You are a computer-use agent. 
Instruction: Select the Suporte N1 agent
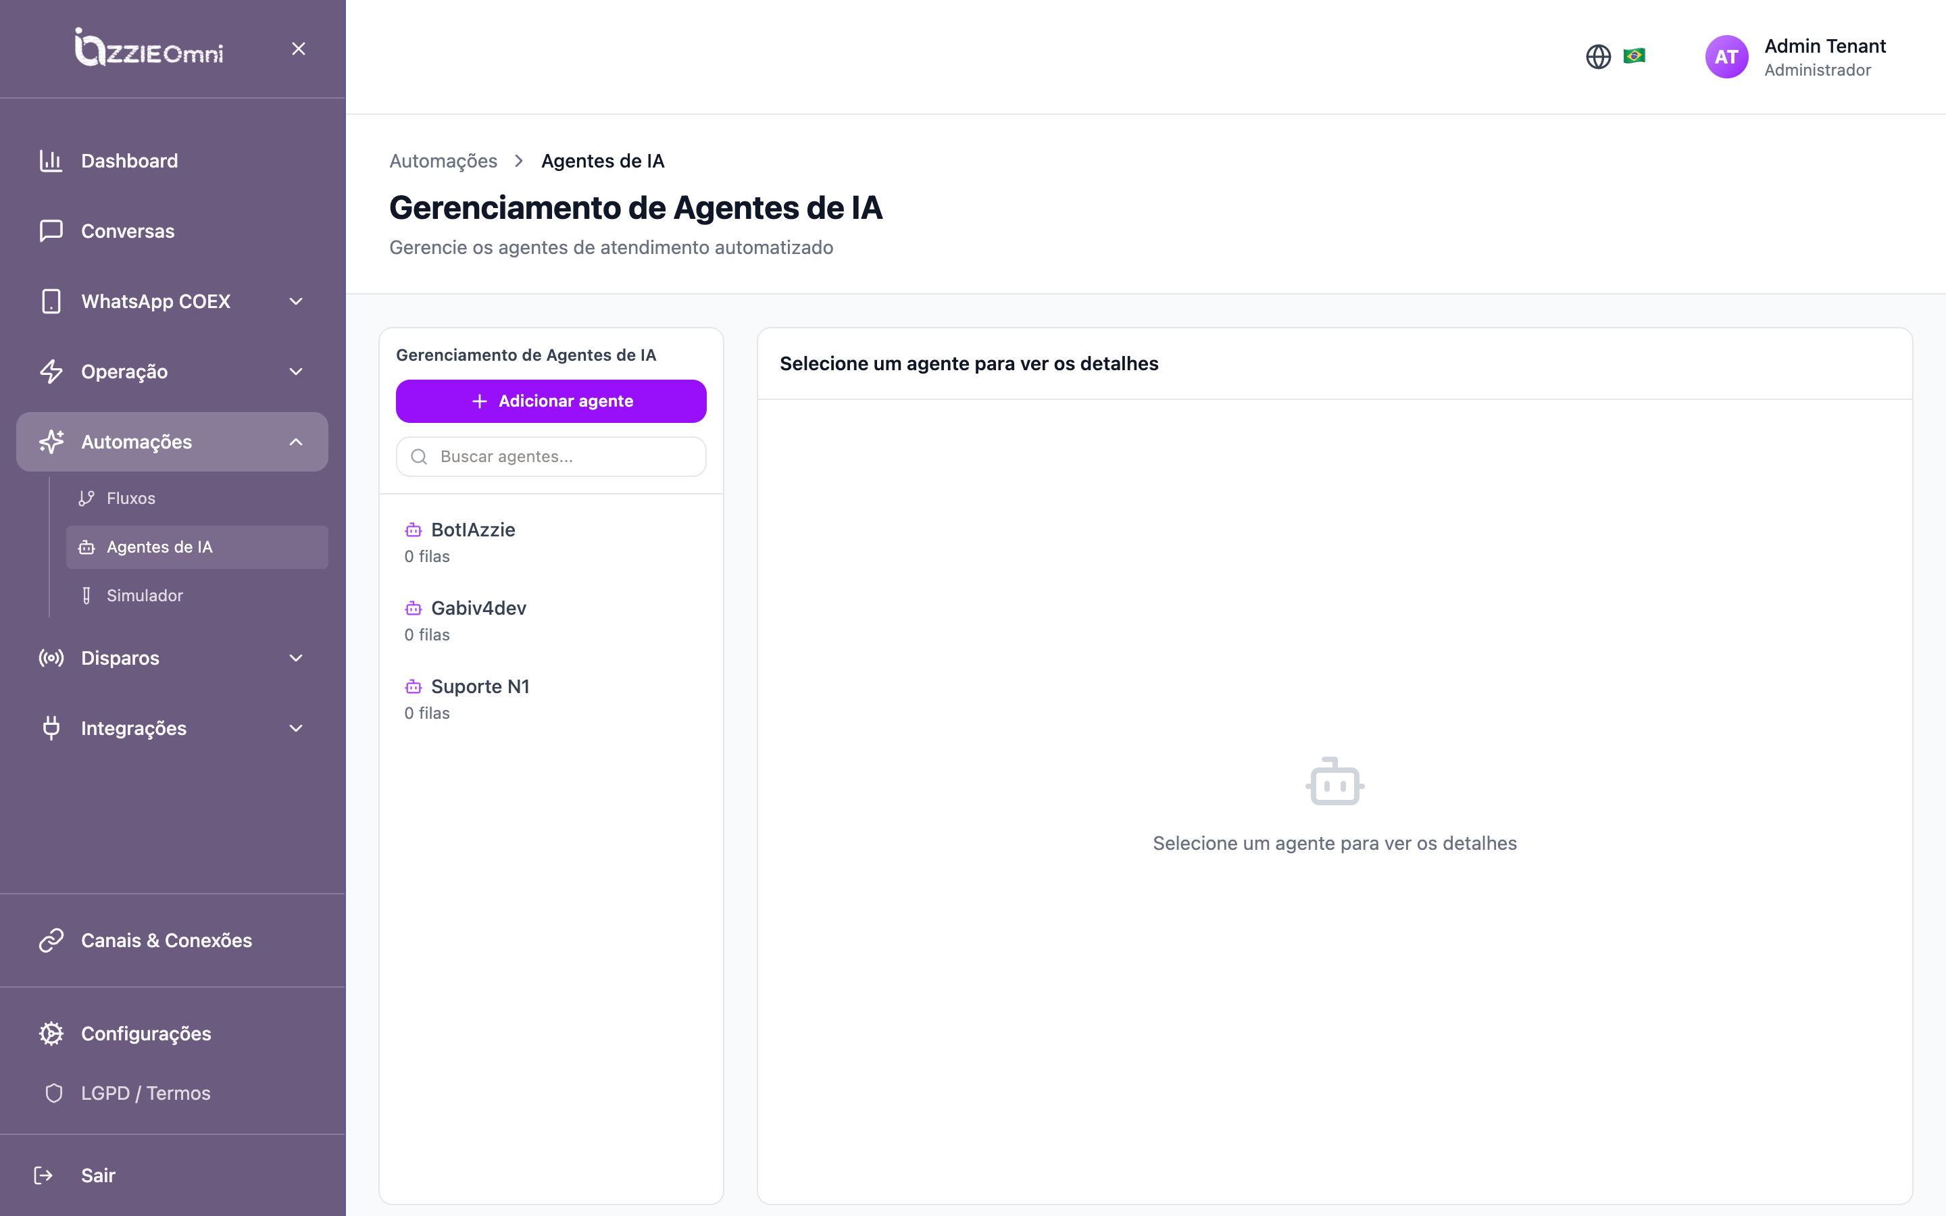point(551,699)
